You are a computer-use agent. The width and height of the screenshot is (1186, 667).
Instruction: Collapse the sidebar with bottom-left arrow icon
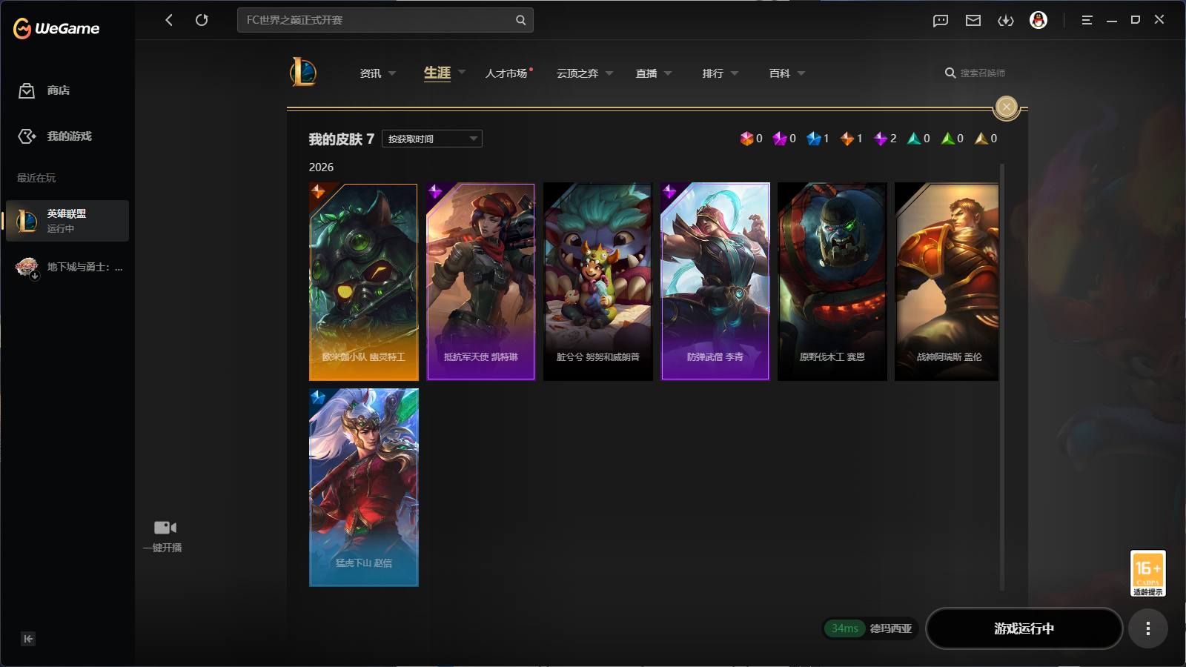pyautogui.click(x=28, y=639)
